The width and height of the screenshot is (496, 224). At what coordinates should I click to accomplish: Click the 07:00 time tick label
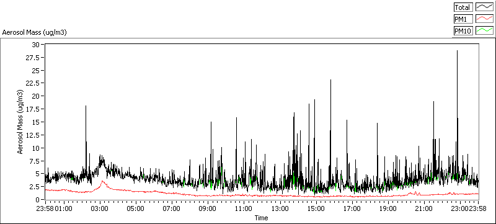172,209
